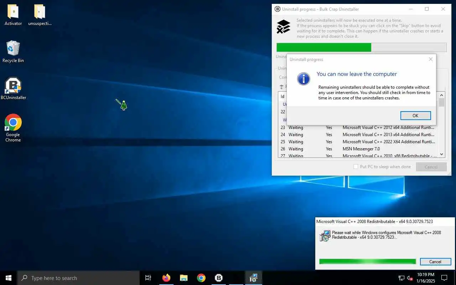This screenshot has width=456, height=285.
Task: Open File Explorer from the taskbar
Action: pyautogui.click(x=184, y=278)
